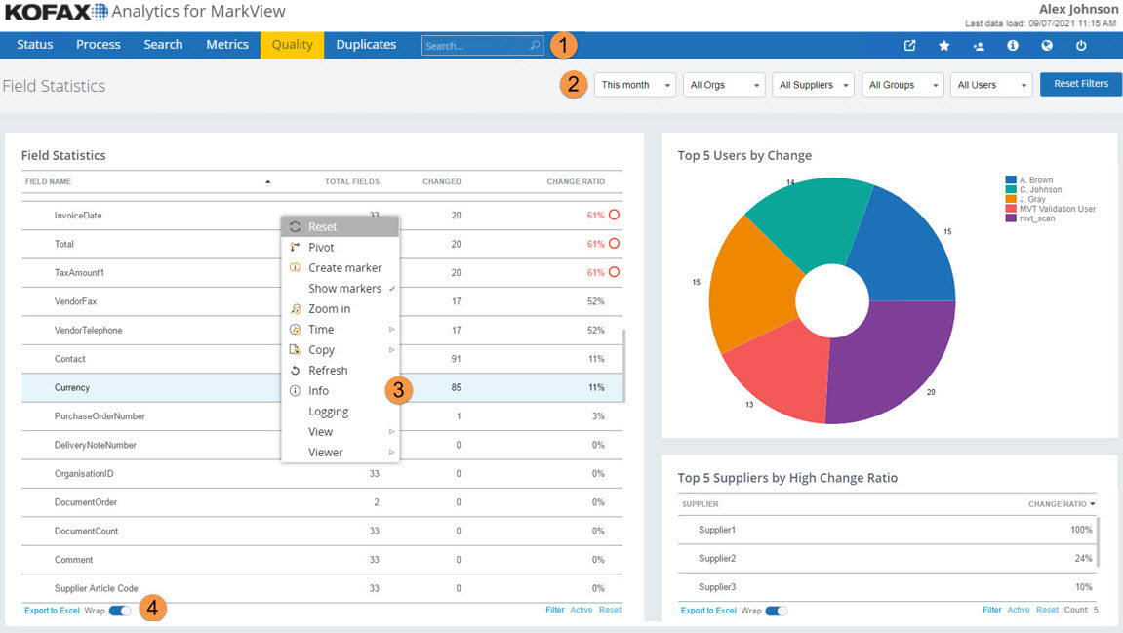
Task: Click the Search input field in the navigation bar
Action: [x=474, y=46]
